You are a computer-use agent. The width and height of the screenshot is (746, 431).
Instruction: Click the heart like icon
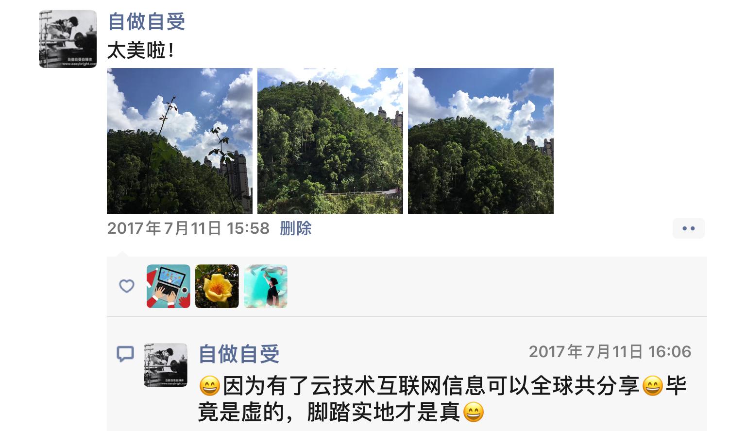127,286
